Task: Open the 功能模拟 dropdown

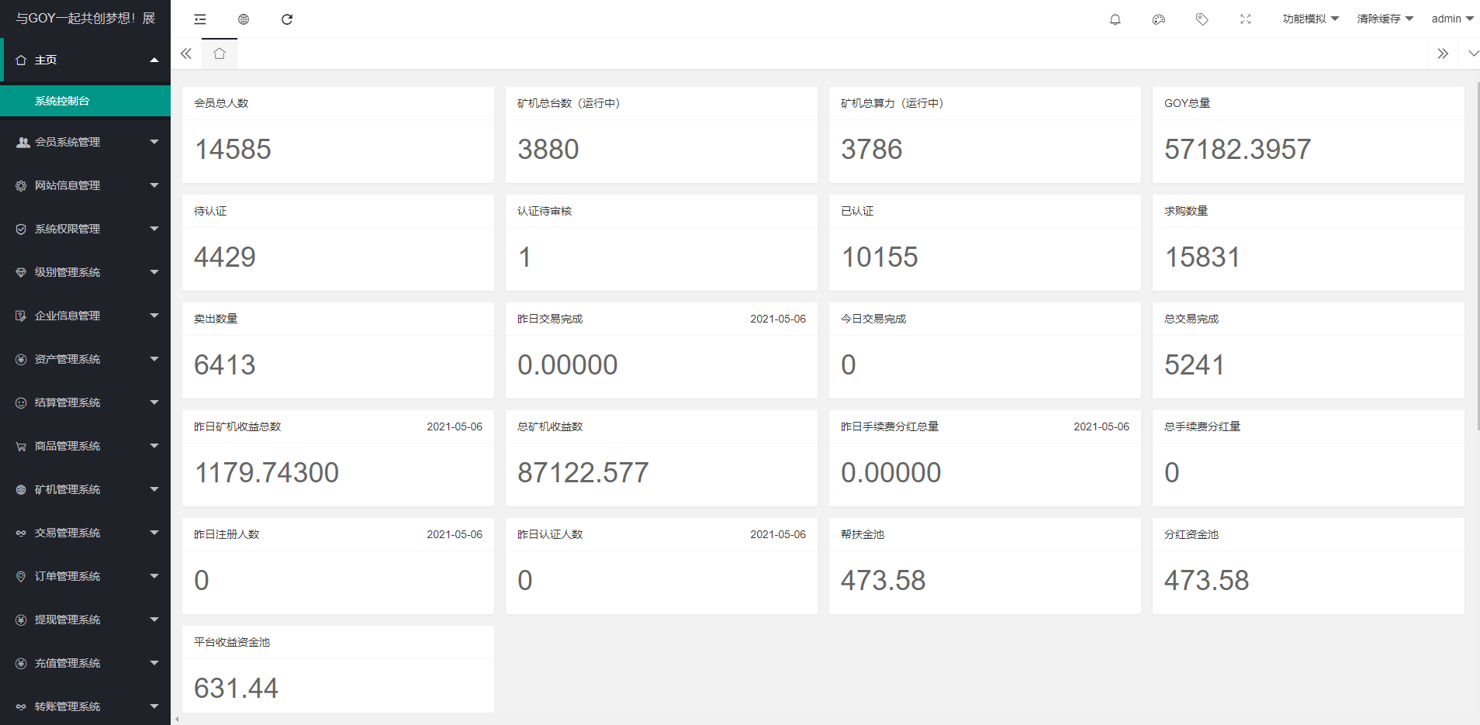Action: (1310, 19)
